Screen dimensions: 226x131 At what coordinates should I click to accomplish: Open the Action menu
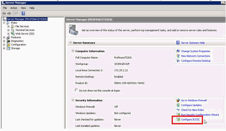click(x=14, y=8)
